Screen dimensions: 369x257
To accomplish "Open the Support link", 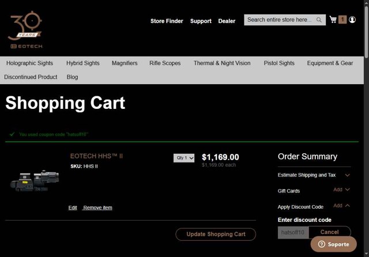I will tap(201, 21).
